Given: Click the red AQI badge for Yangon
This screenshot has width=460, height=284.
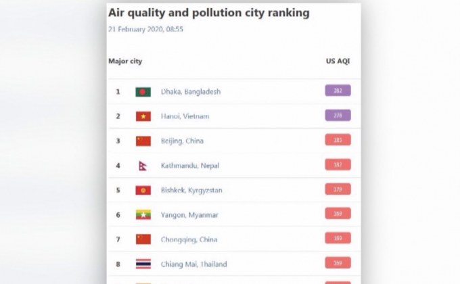Looking at the screenshot, I should pos(338,214).
